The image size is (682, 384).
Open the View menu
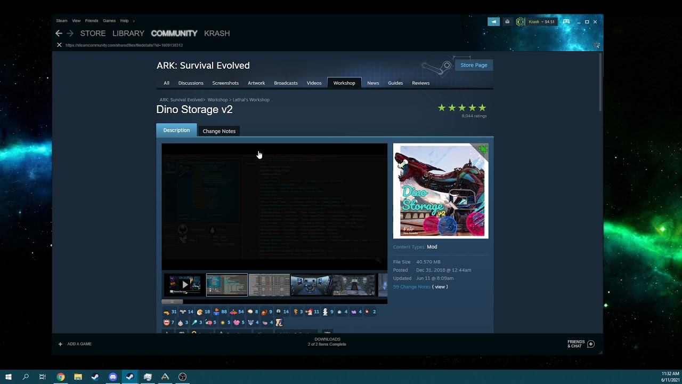point(76,21)
